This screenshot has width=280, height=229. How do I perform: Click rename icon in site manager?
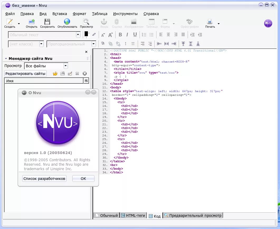(x=70, y=74)
